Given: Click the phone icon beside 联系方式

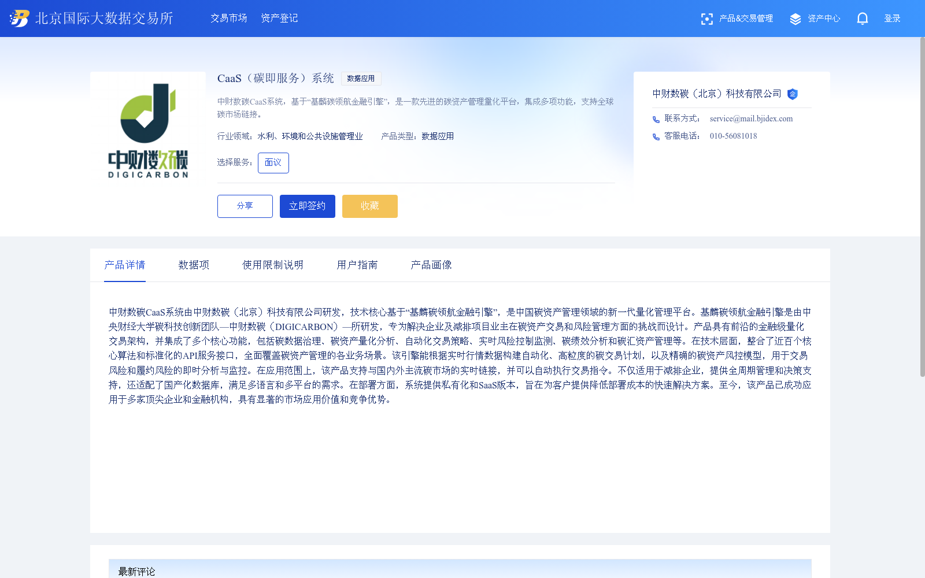Looking at the screenshot, I should 656,120.
